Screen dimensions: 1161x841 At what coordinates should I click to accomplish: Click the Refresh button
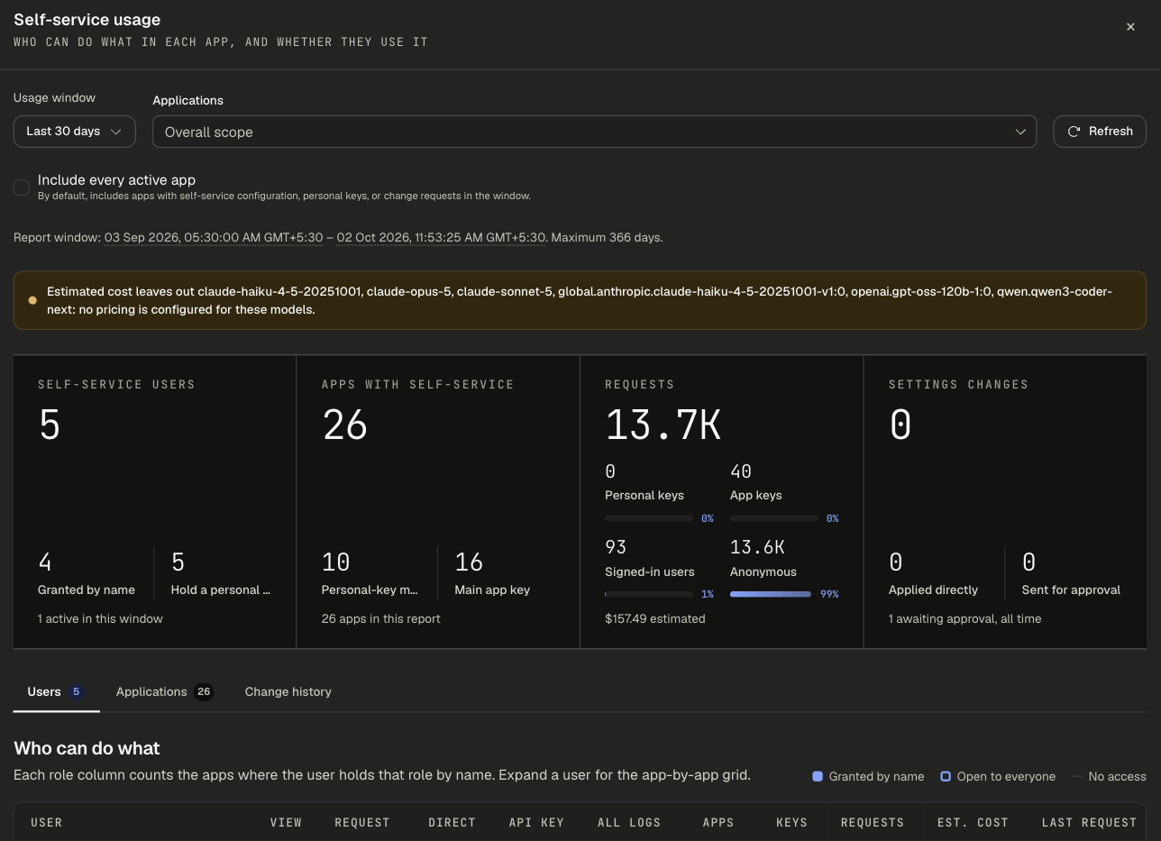click(1100, 132)
